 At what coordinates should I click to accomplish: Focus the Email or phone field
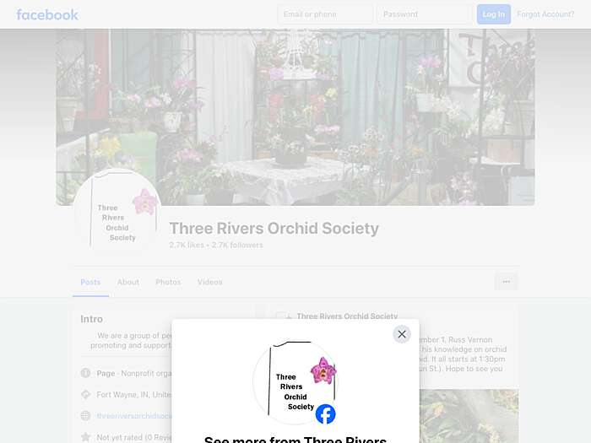pos(325,14)
